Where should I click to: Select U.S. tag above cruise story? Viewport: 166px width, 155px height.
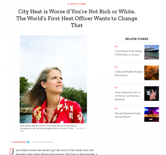pyautogui.click(x=116, y=46)
